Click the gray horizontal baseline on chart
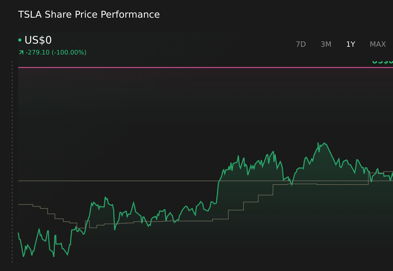Screen dimensions: 393x271 click(104, 181)
